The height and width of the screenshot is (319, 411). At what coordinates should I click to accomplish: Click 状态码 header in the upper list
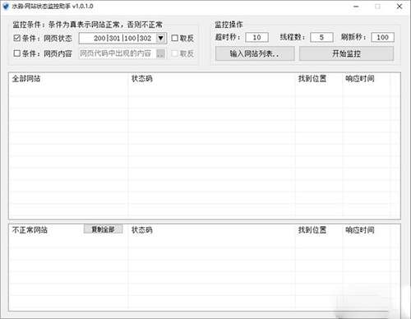(x=141, y=79)
